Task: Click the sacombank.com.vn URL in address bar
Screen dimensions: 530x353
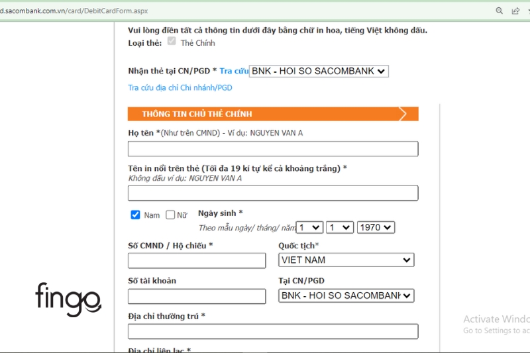Action: coord(74,11)
